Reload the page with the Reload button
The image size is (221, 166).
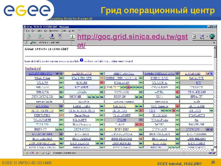tap(52, 36)
